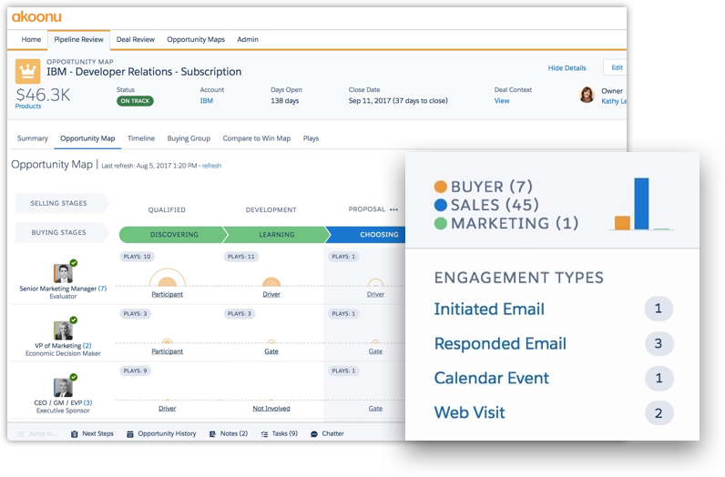Open the Opportunity History calendar icon
The image size is (725, 477).
pyautogui.click(x=130, y=434)
